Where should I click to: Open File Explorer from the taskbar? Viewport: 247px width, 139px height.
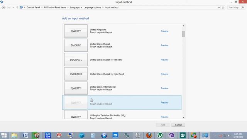(14, 136)
